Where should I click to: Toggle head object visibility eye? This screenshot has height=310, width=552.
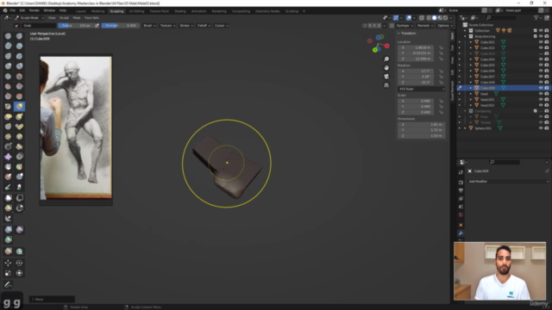[541, 94]
